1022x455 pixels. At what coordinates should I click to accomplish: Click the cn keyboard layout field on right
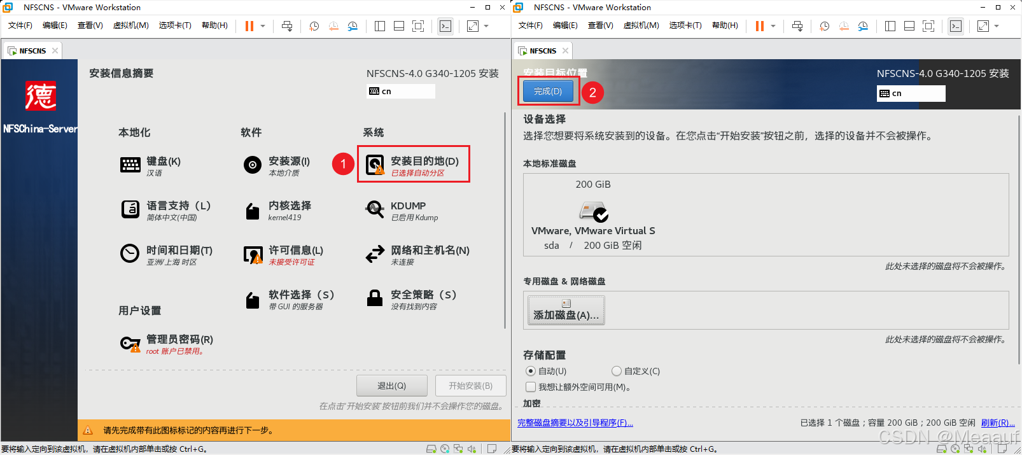pos(911,94)
